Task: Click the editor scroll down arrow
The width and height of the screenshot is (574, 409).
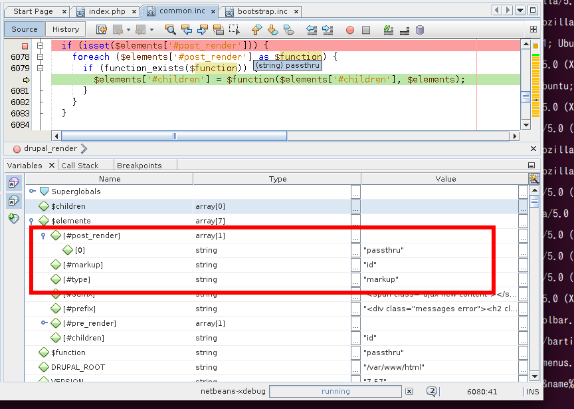Action: [526, 124]
